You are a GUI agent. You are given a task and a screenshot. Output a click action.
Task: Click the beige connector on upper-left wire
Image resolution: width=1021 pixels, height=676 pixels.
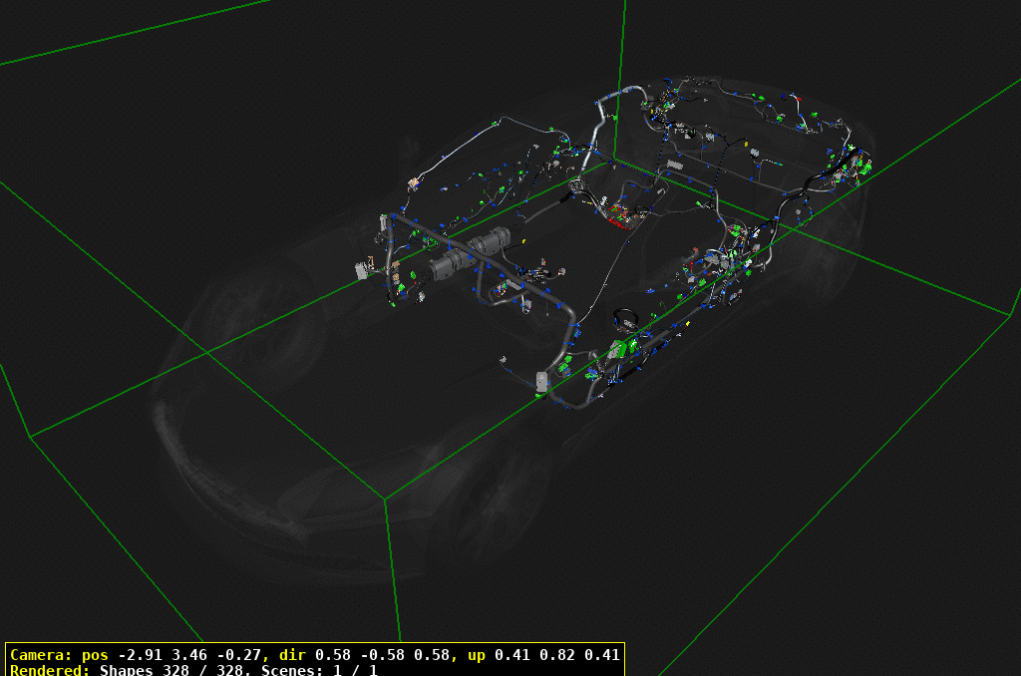point(413,181)
